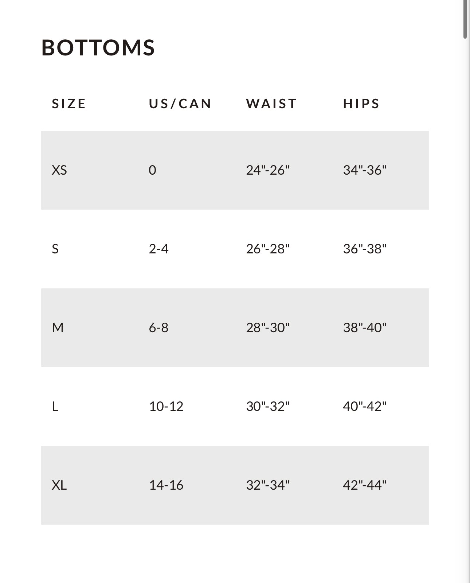Click the 34"-36" hips measurement

(x=365, y=170)
